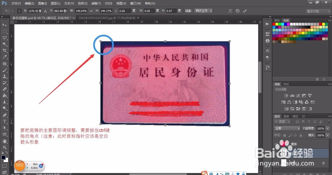Viewport: 332px width, 175px height.
Task: Switch to warp mode icon in options bar
Action: click(x=230, y=11)
